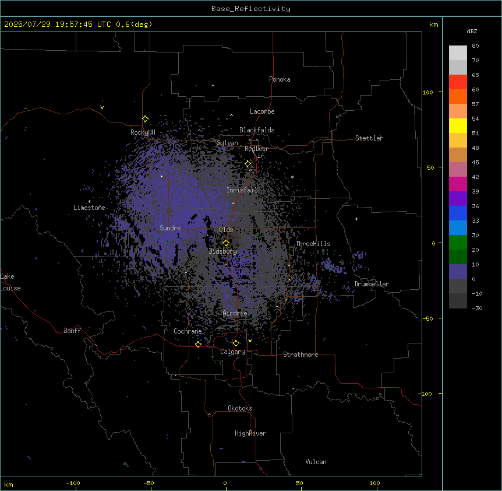Click the Banff label
Image resolution: width=502 pixels, height=491 pixels.
[72, 331]
